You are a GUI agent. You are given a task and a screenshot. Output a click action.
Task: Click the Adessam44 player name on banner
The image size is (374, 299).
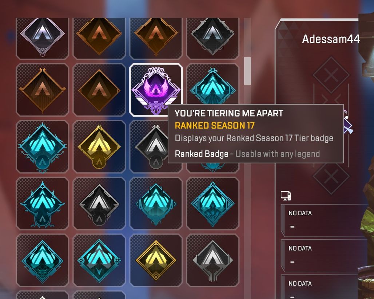[331, 39]
